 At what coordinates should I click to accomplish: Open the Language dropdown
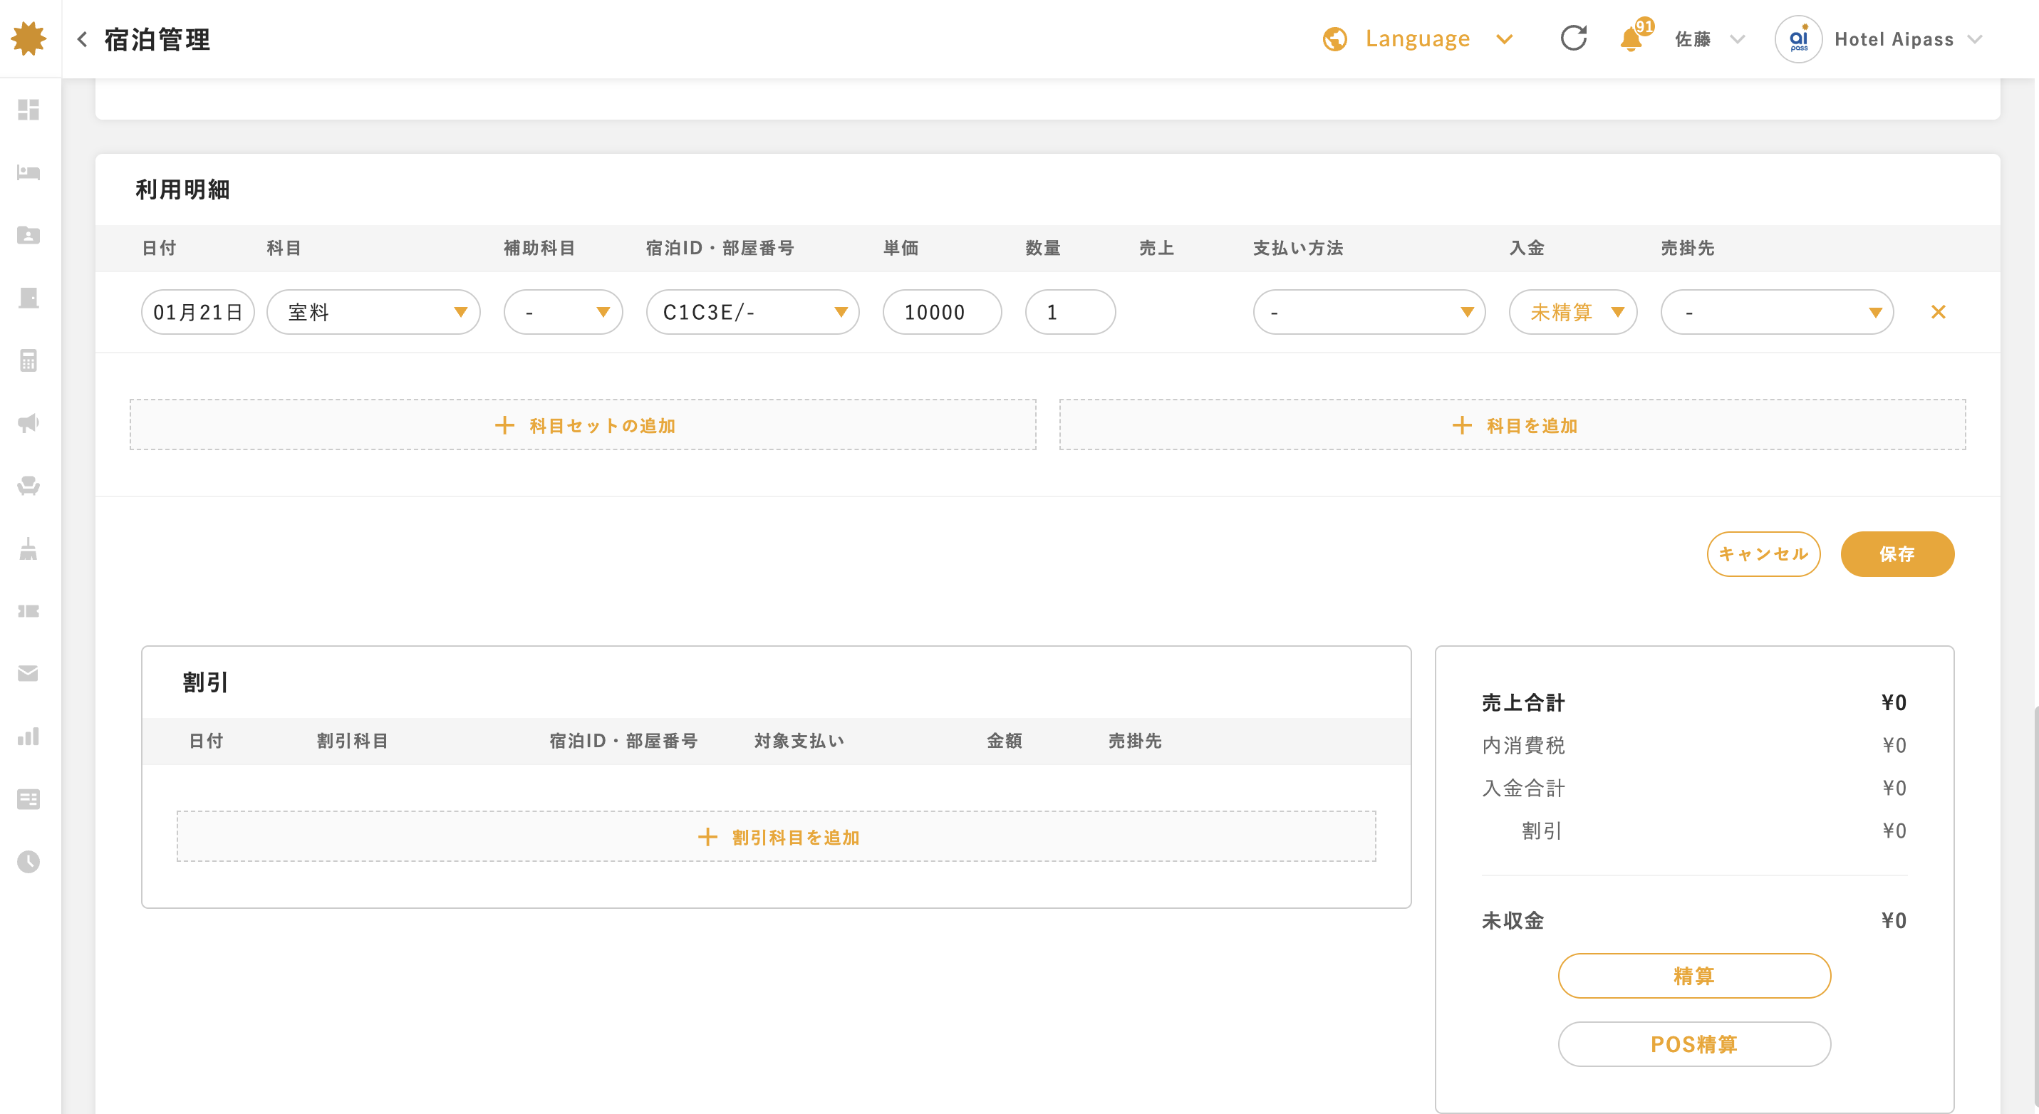1417,38
